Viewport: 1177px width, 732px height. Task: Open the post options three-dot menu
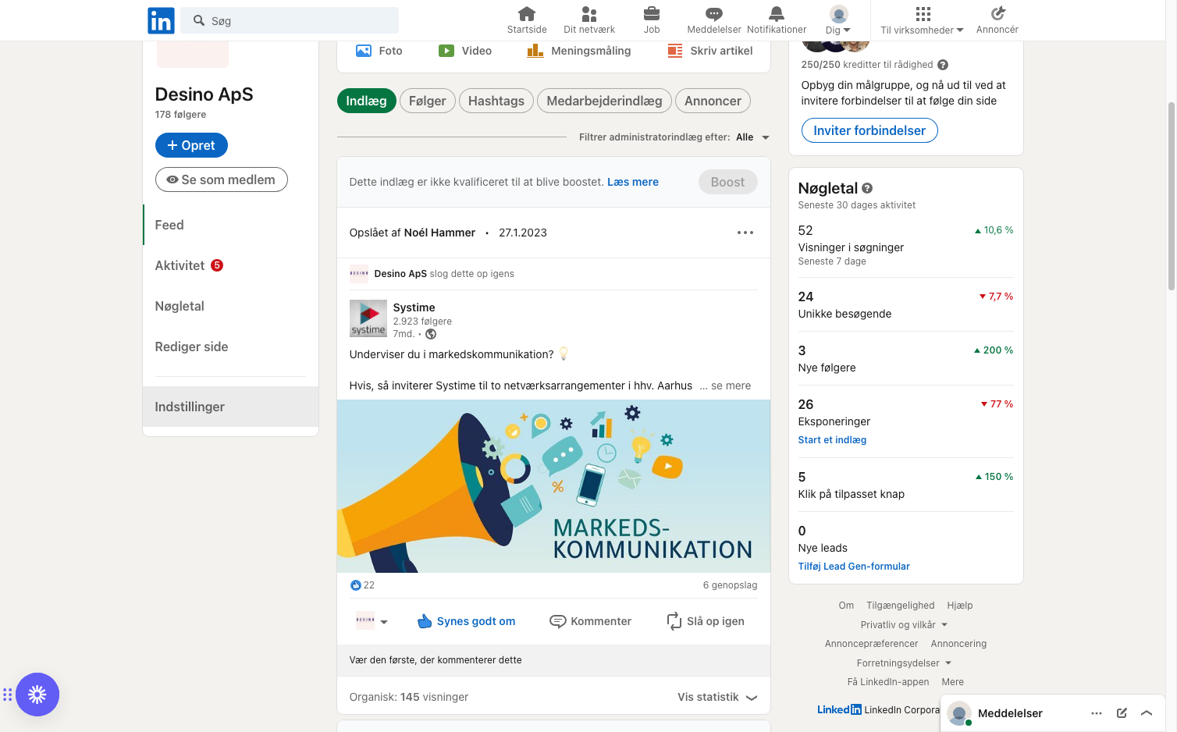click(x=745, y=233)
